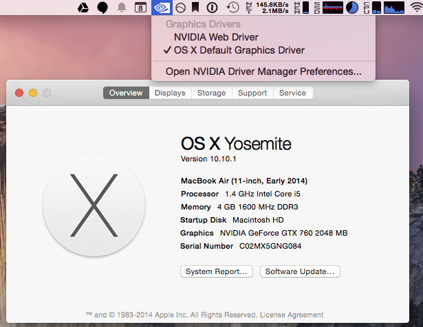Switch to the Overview tab
This screenshot has height=327, width=423.
pos(126,93)
